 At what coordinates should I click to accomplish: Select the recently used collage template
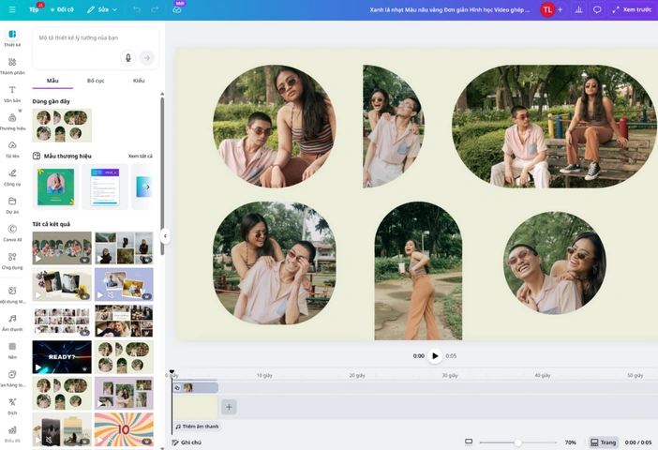pyautogui.click(x=62, y=126)
